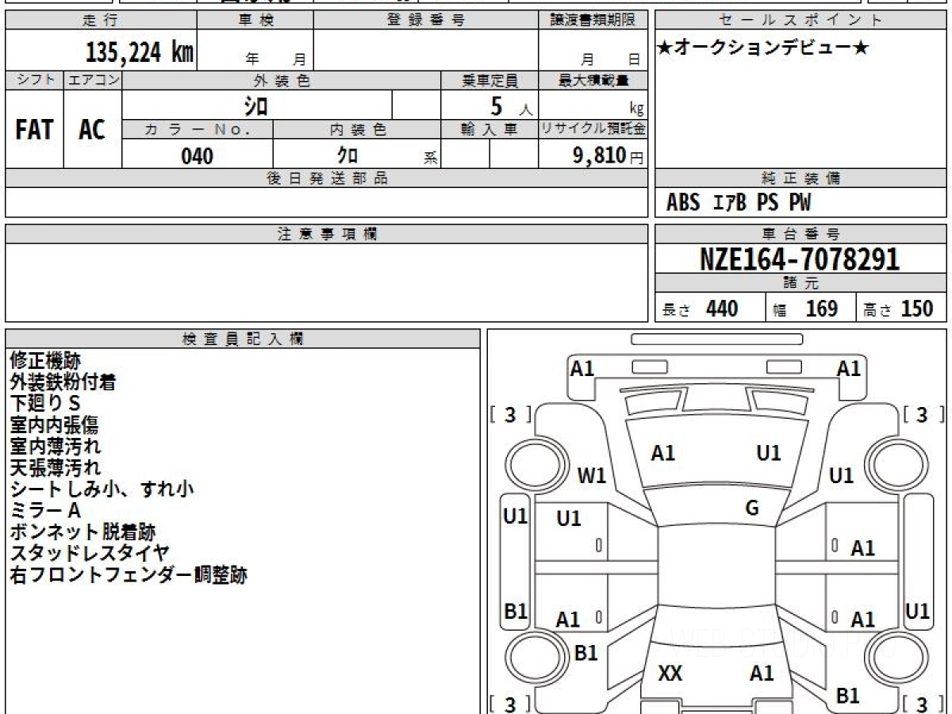This screenshot has height=714, width=952.
Task: Select the 乗車定員 header cell
Action: [489, 80]
